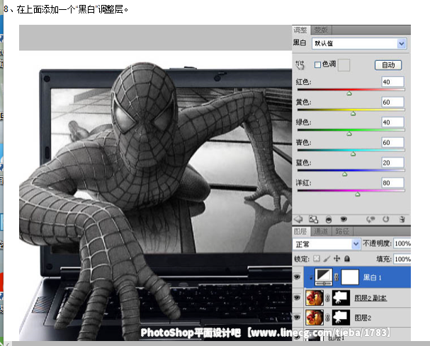Clip adjustment to layer below icon
430x346 pixels.
(x=329, y=219)
